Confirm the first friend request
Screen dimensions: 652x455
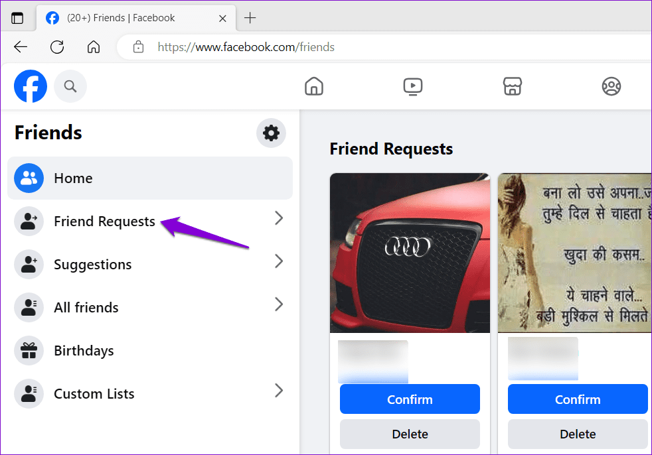click(410, 399)
